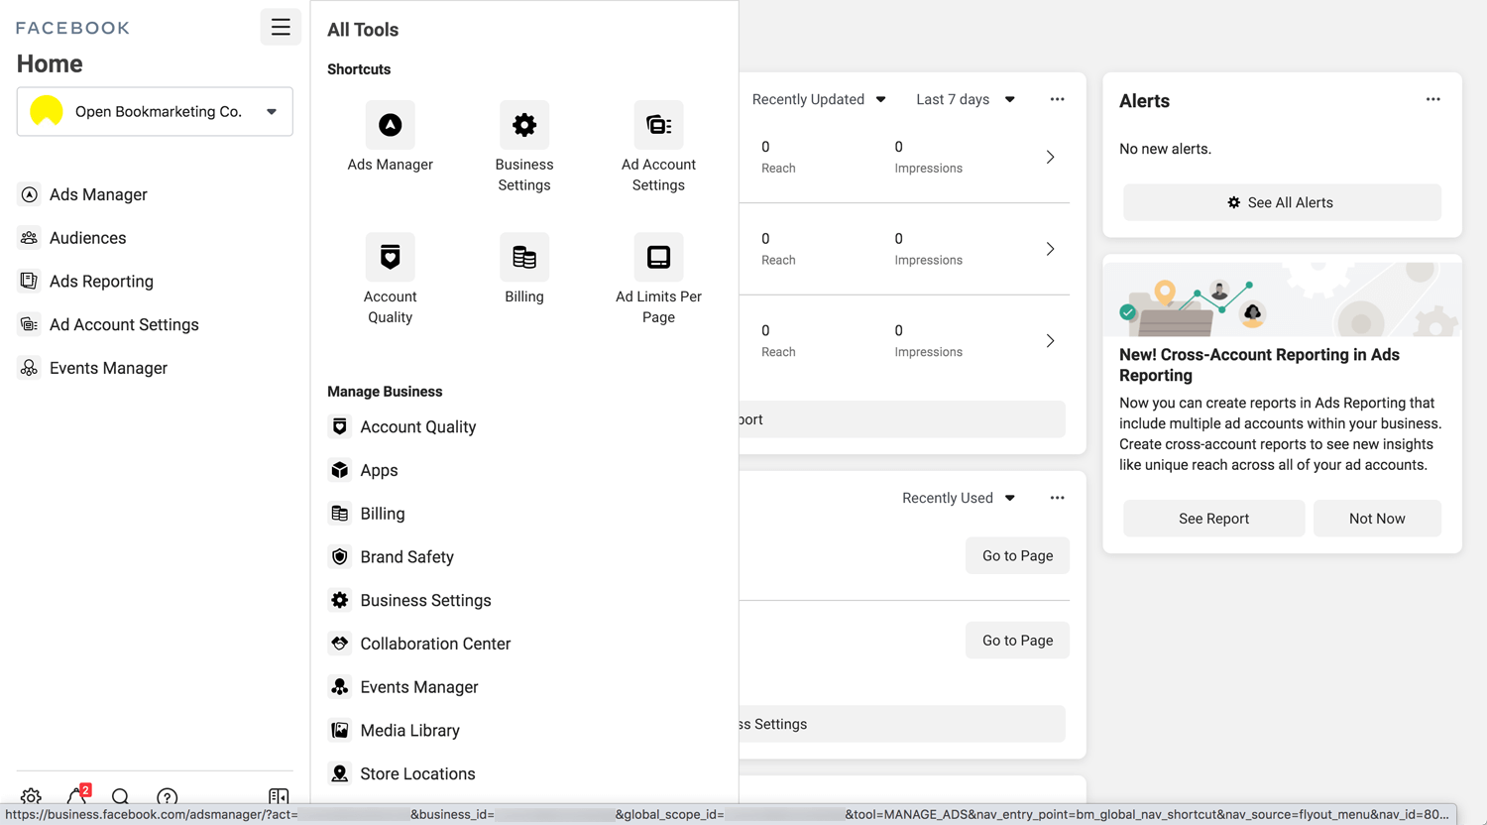The height and width of the screenshot is (825, 1487).
Task: Open Apps under Manage Business
Action: tap(379, 470)
